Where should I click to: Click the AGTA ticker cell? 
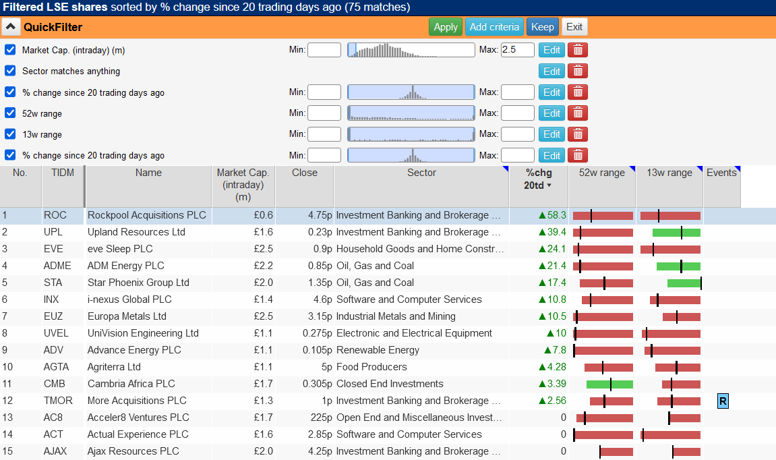[x=57, y=367]
